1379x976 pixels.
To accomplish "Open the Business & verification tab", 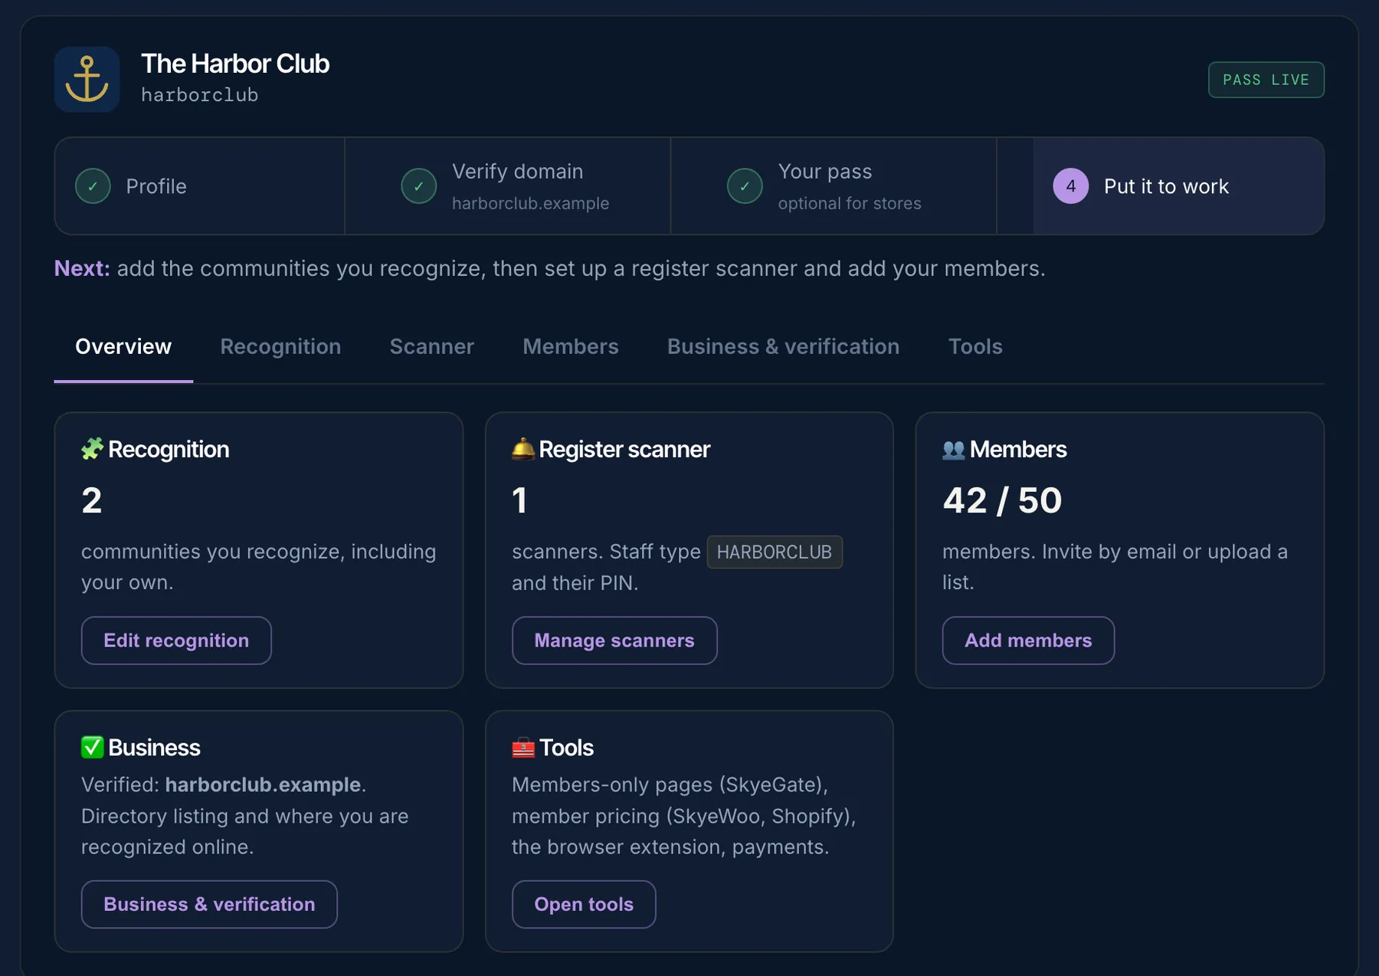I will click(x=783, y=347).
